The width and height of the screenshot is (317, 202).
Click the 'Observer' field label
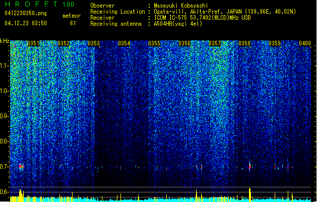click(102, 6)
